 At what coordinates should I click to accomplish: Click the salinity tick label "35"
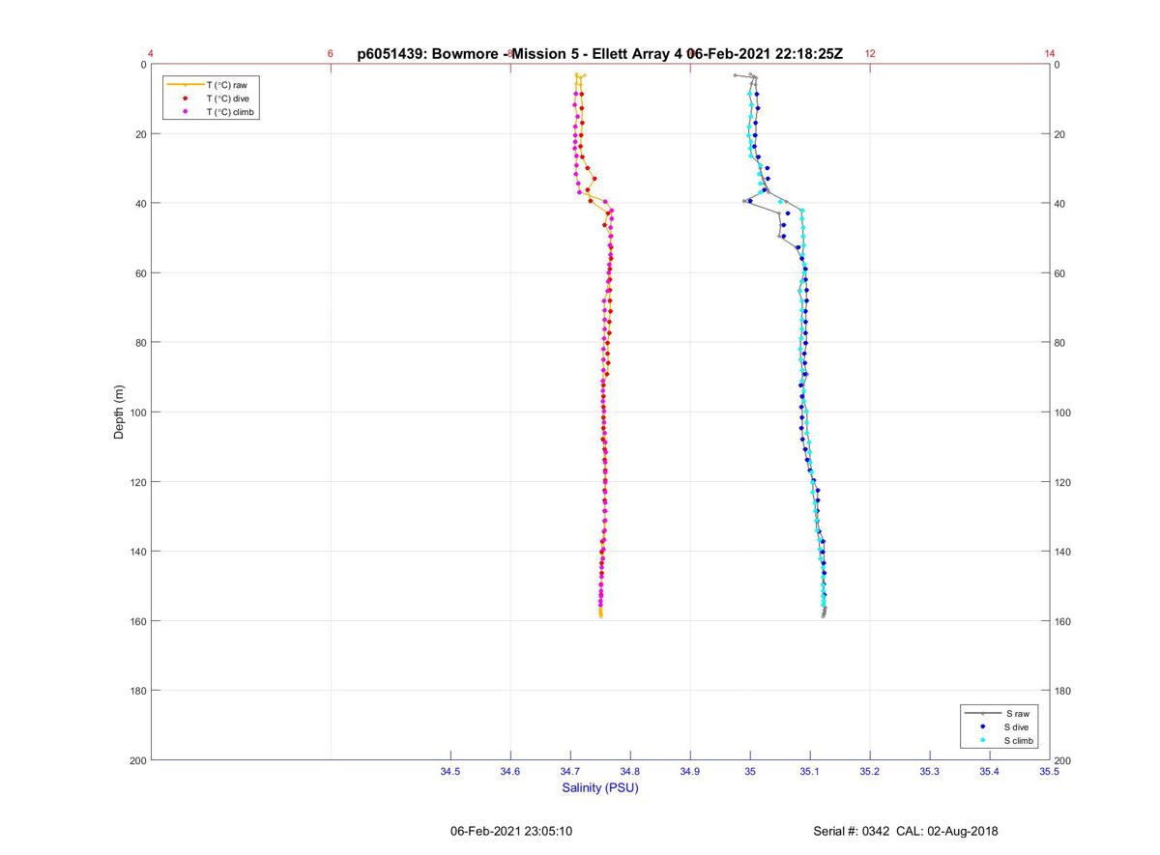(x=750, y=771)
